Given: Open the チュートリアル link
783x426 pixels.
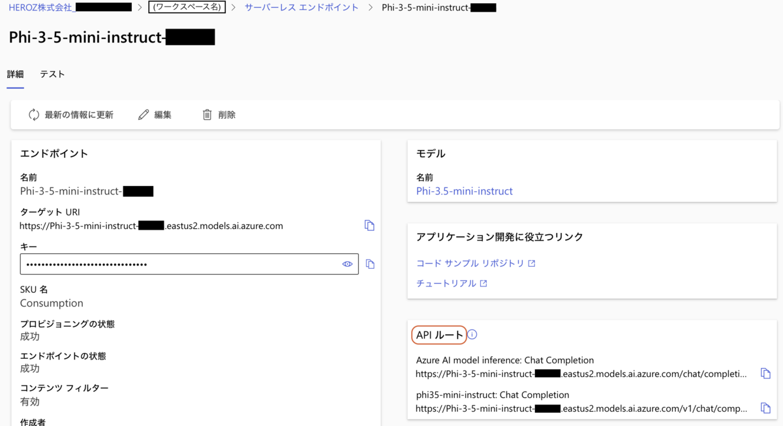Looking at the screenshot, I should 446,284.
